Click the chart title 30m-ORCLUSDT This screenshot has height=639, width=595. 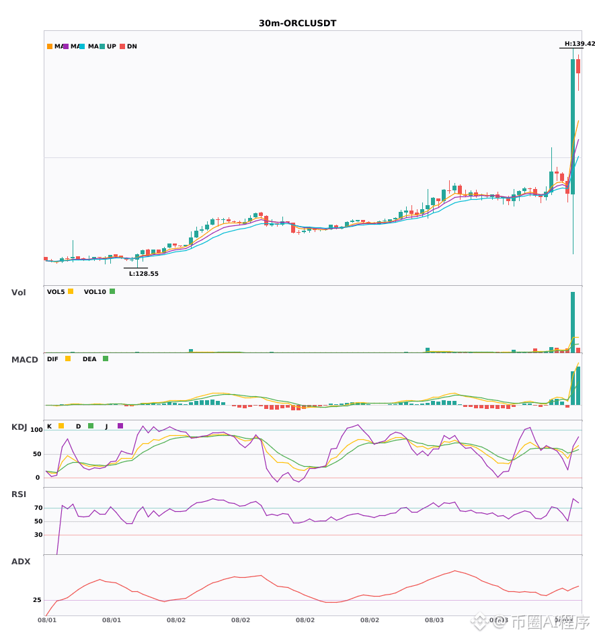coord(298,24)
